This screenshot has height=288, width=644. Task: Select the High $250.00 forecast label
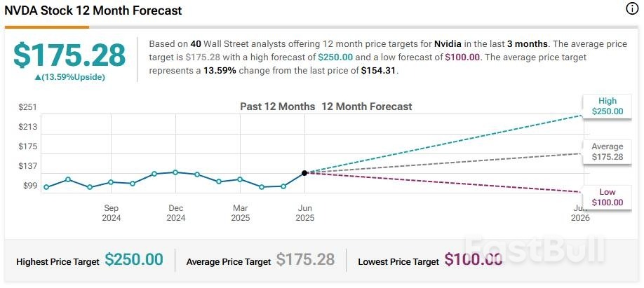pyautogui.click(x=607, y=107)
